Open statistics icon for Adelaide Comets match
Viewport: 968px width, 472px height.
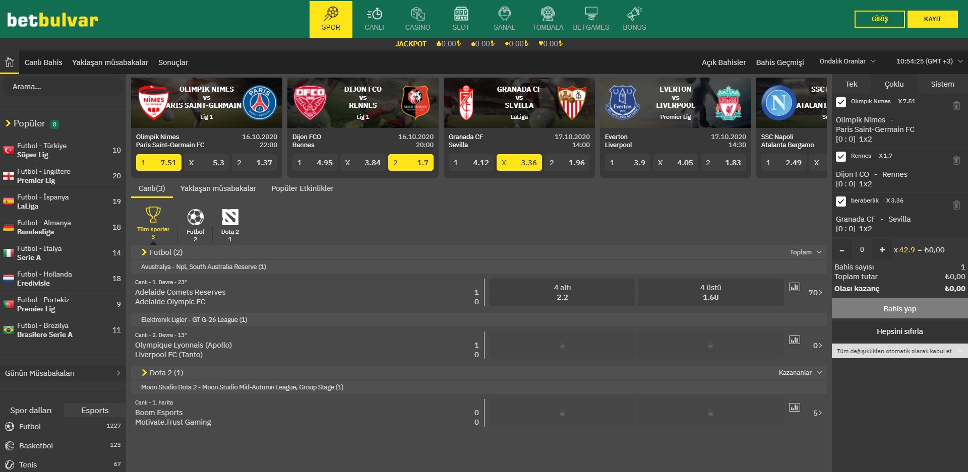(x=794, y=287)
